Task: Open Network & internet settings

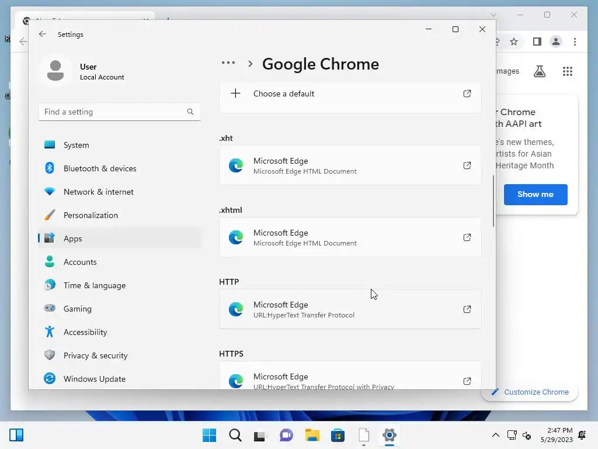Action: pyautogui.click(x=119, y=192)
